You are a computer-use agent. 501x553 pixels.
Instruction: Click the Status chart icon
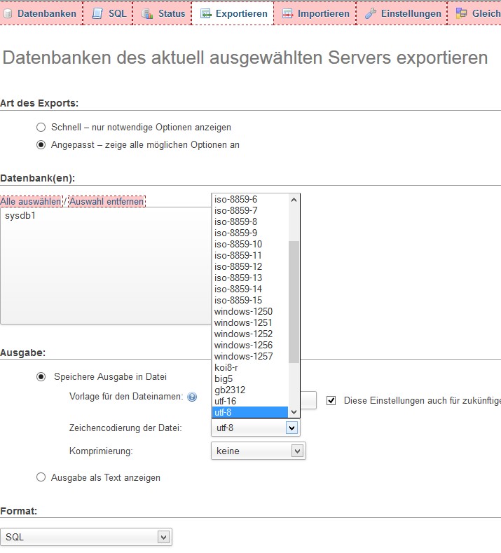pos(147,14)
